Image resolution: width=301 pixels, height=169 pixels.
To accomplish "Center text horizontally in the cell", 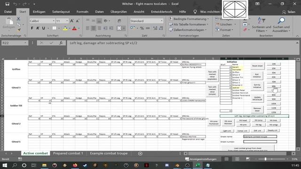I will pyautogui.click(x=94, y=28).
